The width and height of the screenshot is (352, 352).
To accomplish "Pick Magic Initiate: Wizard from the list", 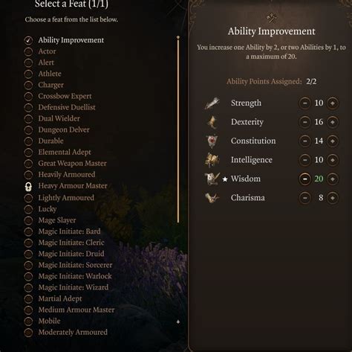I will [74, 287].
